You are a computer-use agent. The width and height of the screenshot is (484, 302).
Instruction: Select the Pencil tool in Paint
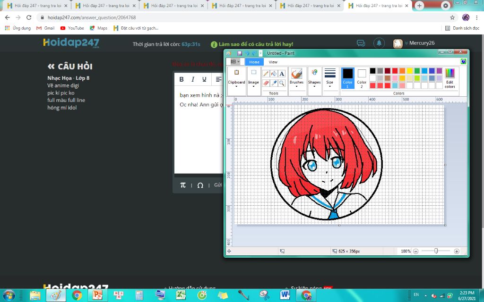point(266,74)
